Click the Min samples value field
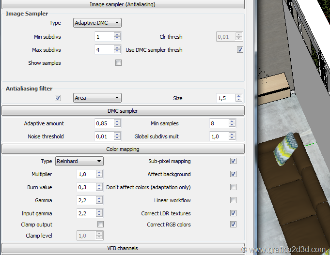This screenshot has width=330, height=255. 219,123
